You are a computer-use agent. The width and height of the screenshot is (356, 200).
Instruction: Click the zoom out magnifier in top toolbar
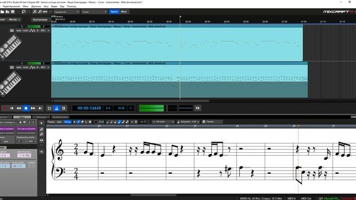pos(39,12)
